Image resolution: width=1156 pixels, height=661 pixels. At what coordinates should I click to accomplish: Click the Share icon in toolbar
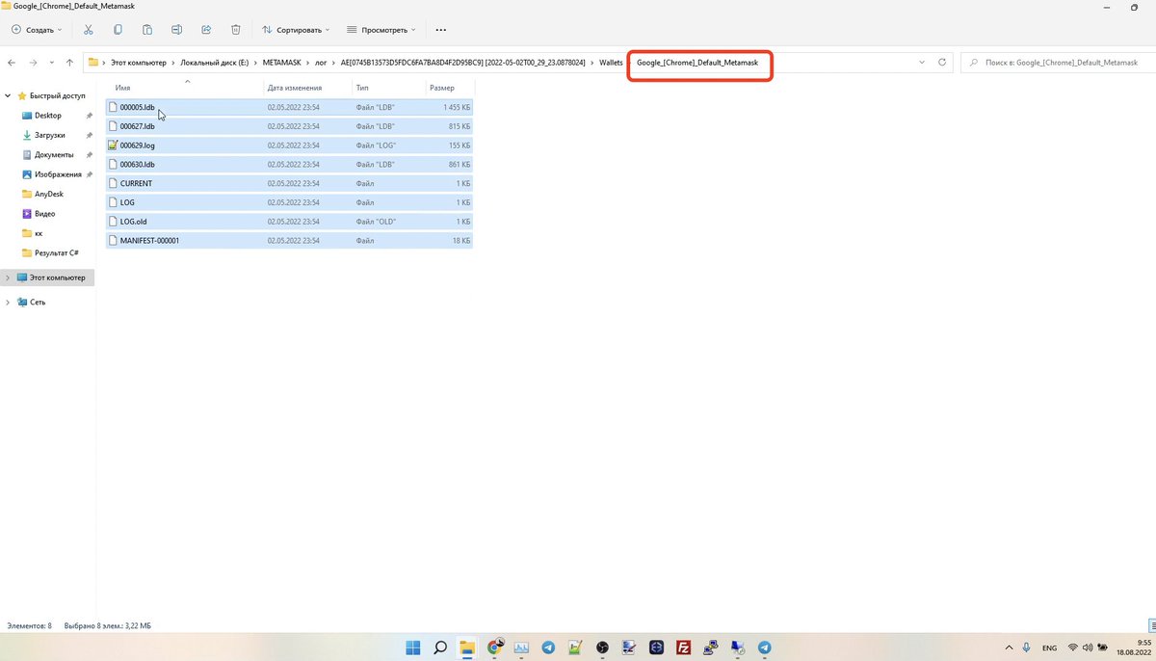point(206,30)
